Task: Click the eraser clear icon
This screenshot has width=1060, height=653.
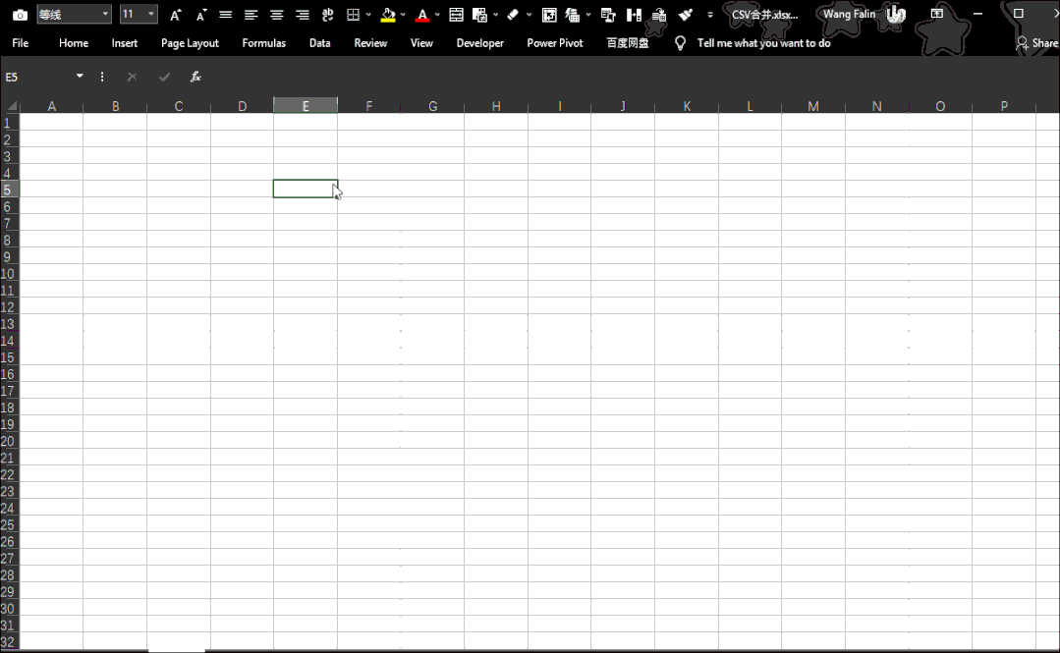Action: (x=513, y=14)
